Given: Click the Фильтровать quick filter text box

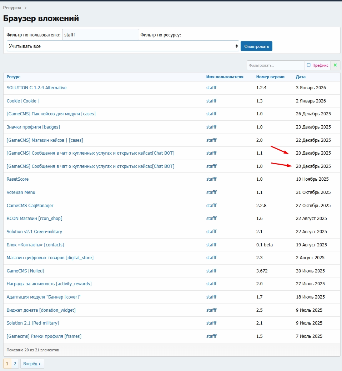Looking at the screenshot, I should [275, 65].
